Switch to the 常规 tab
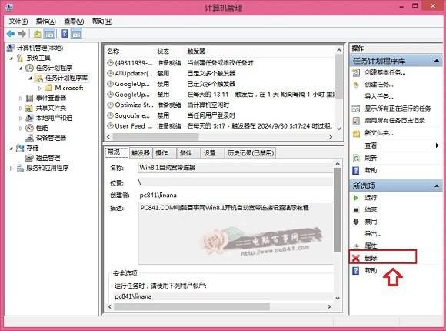Viewport: 446px width, 331px height. tap(117, 152)
